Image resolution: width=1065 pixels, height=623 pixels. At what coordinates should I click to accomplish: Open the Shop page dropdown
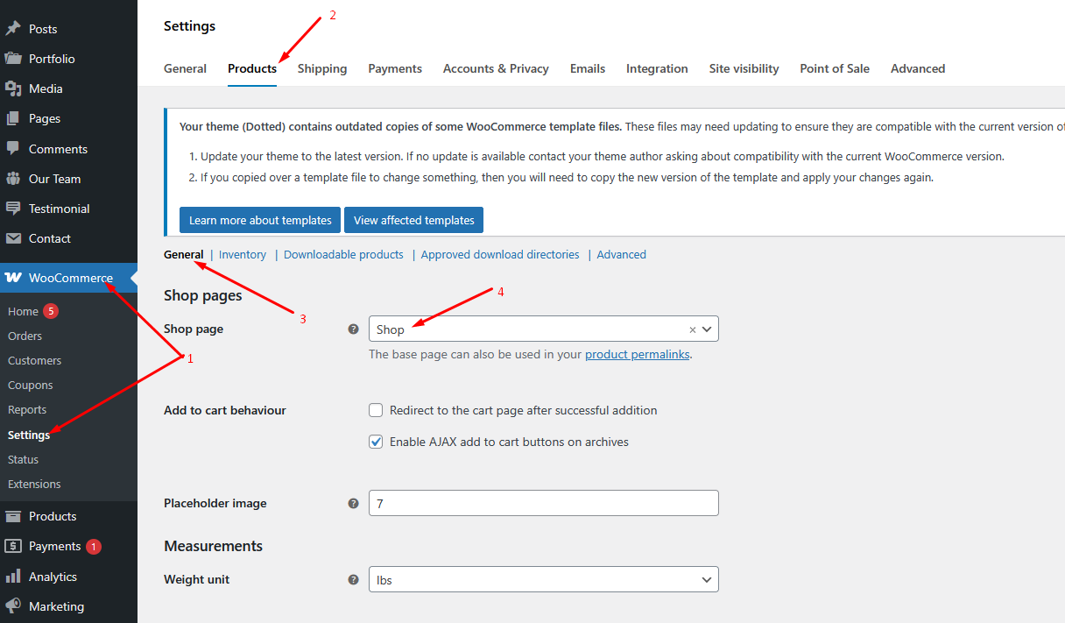(x=544, y=329)
